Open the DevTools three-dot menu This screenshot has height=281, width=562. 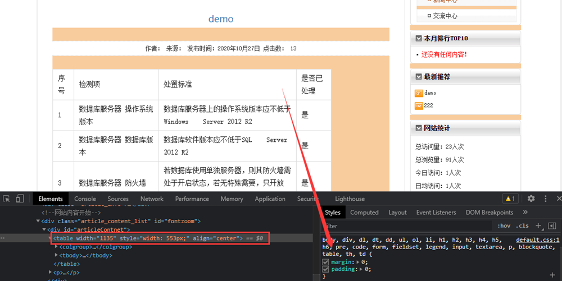pyautogui.click(x=546, y=199)
